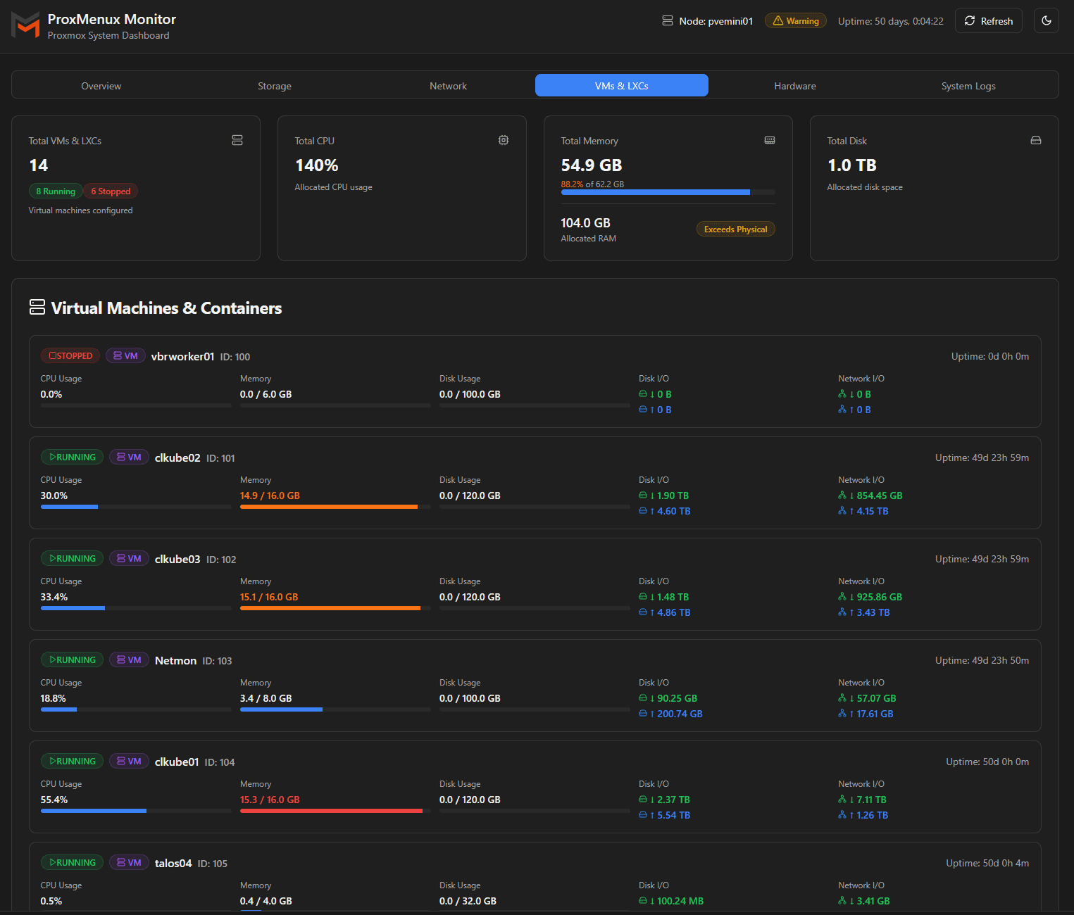Click the disk icon on Total Disk card
1074x915 pixels.
point(1035,140)
